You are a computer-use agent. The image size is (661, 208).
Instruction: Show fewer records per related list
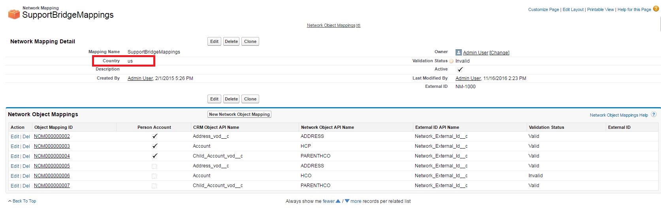pyautogui.click(x=328, y=201)
